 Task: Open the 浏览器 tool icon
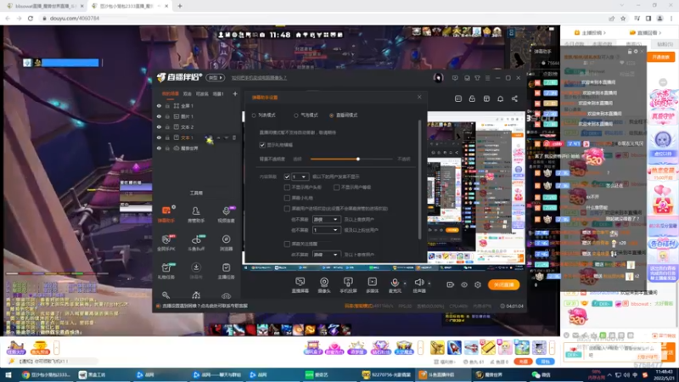[226, 243]
